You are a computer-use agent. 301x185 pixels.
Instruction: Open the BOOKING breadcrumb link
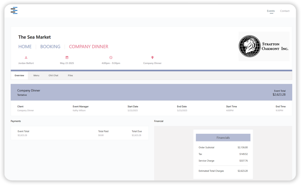tap(50, 46)
